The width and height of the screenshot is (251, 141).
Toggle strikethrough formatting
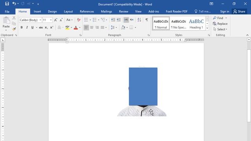pyautogui.click(x=41, y=27)
